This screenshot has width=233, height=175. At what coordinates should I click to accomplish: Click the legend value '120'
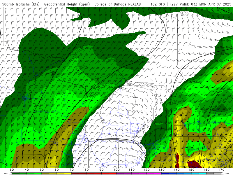(x=146, y=170)
